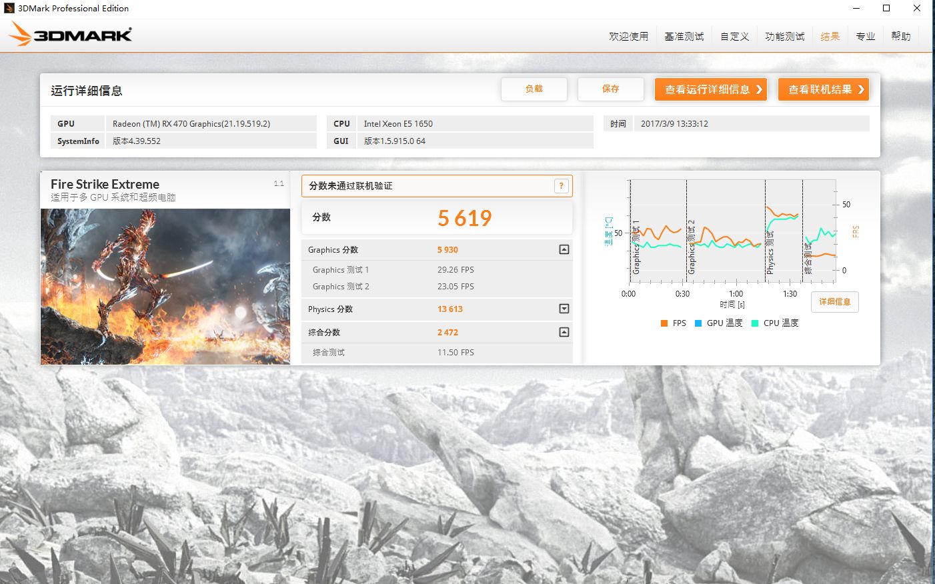This screenshot has width=935, height=584.
Task: Click the Graphics score value 5 930
Action: [x=447, y=250]
